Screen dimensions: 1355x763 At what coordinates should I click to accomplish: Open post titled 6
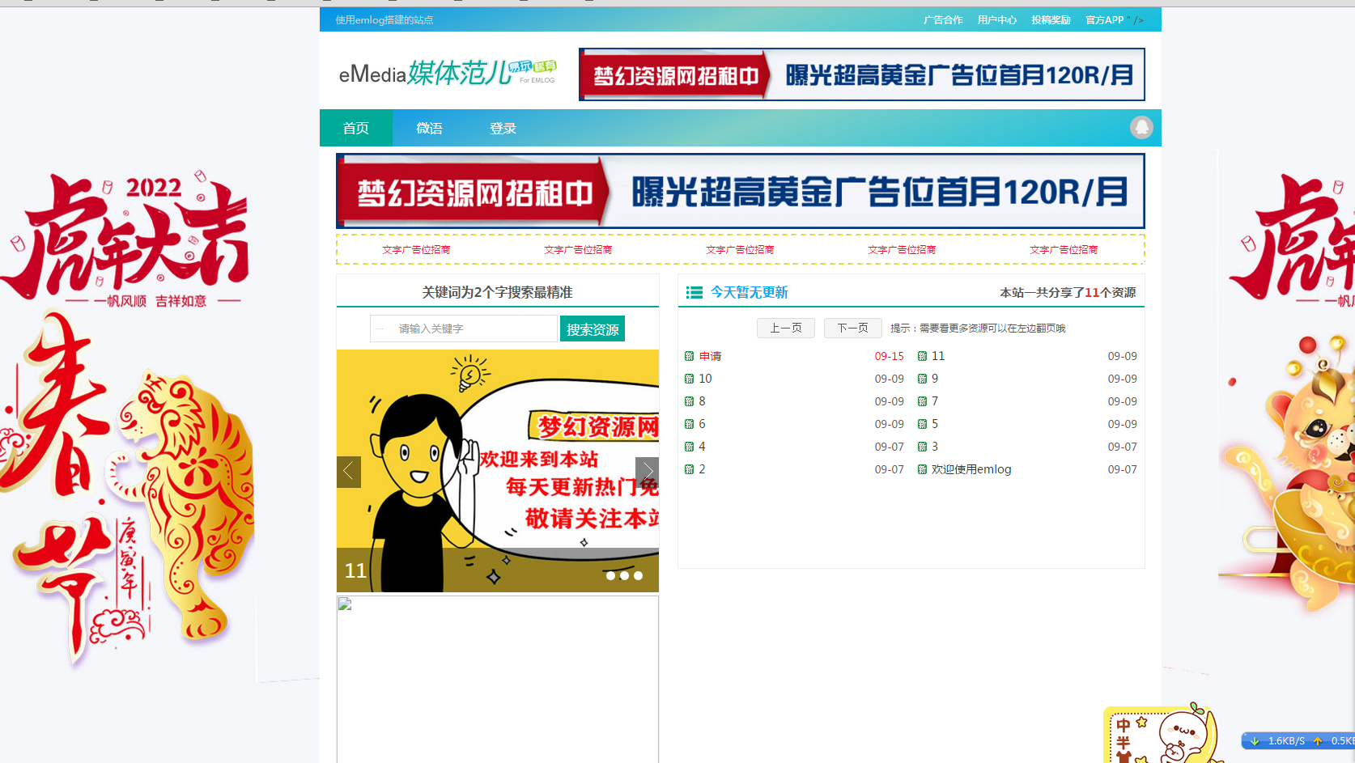click(702, 424)
